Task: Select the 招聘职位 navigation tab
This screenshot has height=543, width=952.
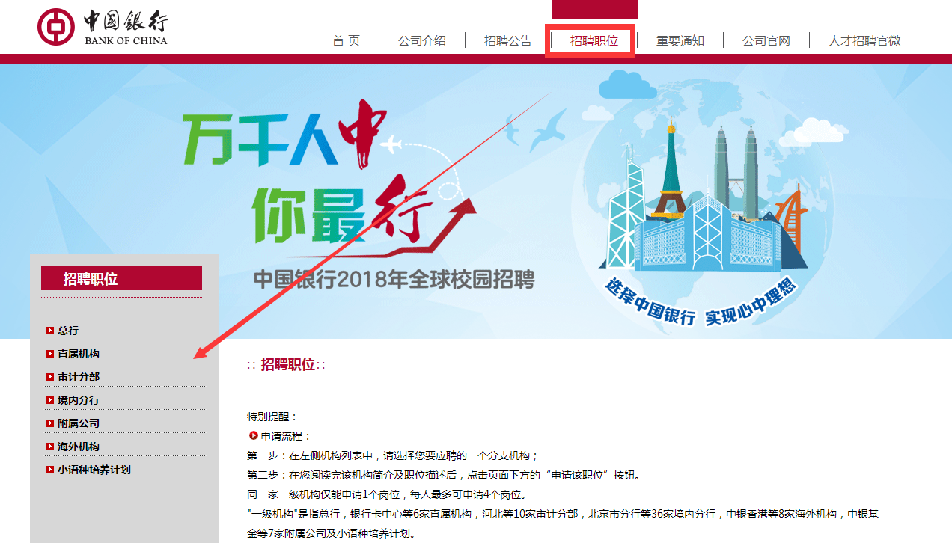Action: coord(594,41)
